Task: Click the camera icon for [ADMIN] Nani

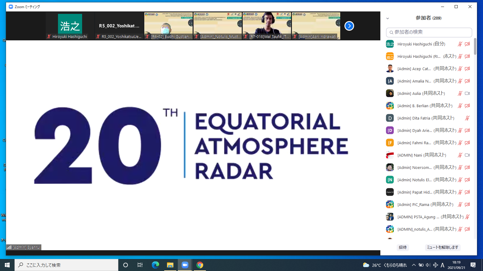Action: coord(467,155)
